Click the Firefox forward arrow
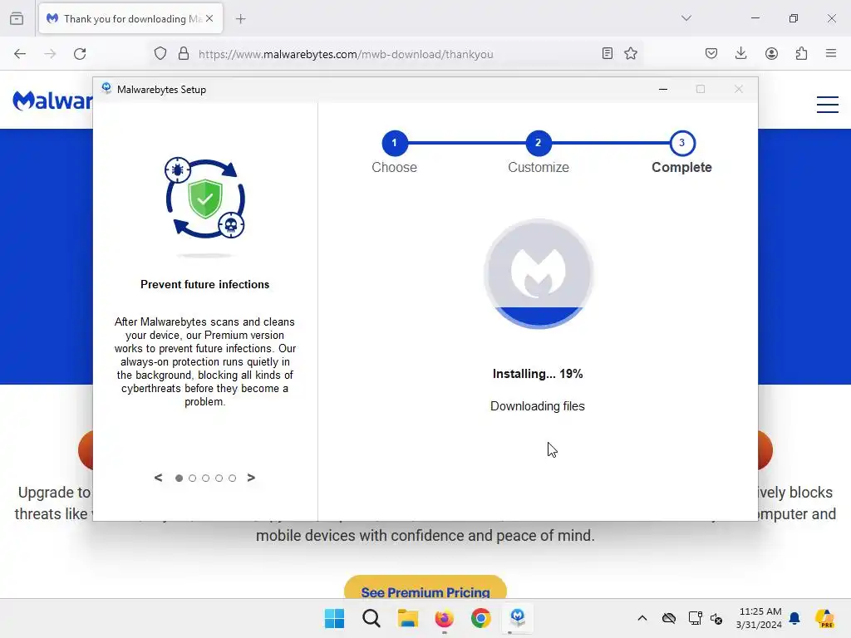851x638 pixels. pyautogui.click(x=50, y=54)
